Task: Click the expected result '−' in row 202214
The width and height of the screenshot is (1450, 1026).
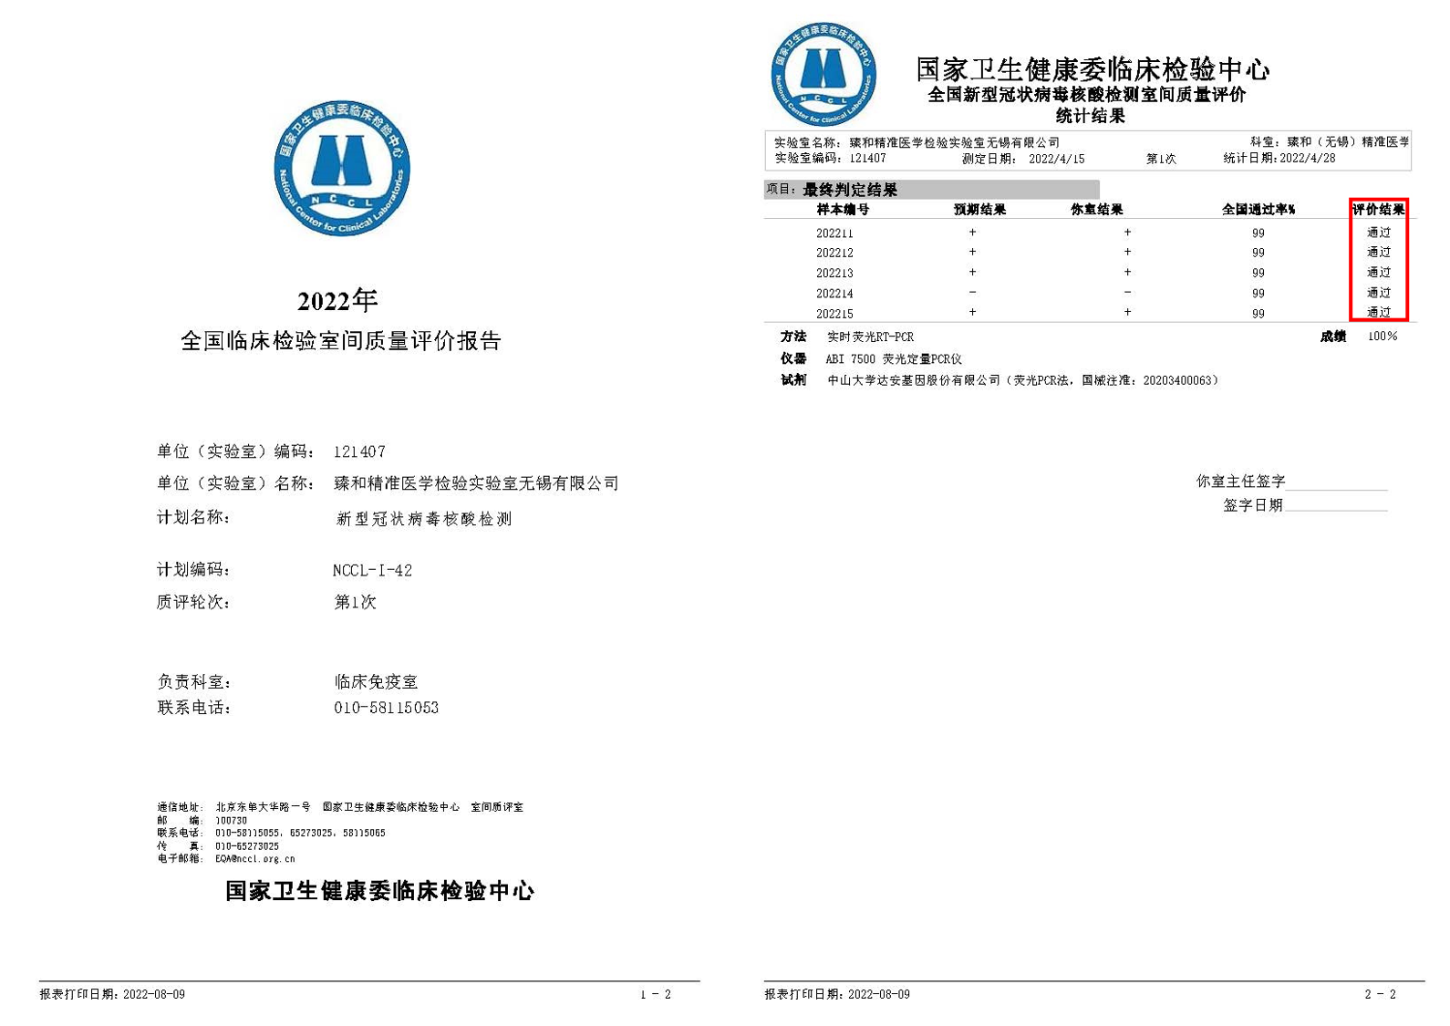Action: pyautogui.click(x=972, y=292)
